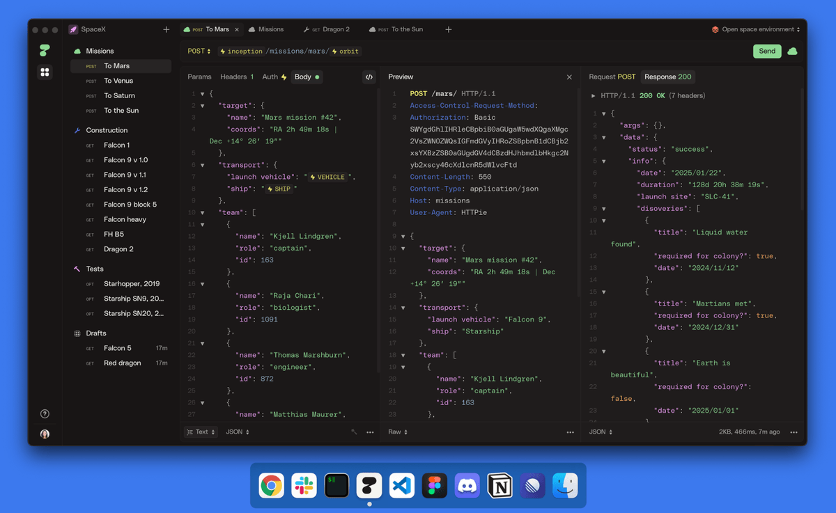Viewport: 836px width, 513px height.
Task: Toggle the code view with the </> icon
Action: 369,77
